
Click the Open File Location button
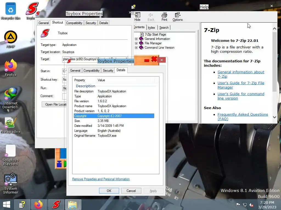tap(54, 104)
